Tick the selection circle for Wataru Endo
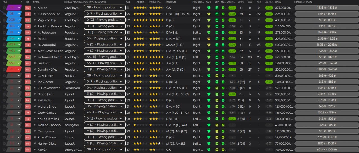 pyautogui.click(x=4, y=106)
